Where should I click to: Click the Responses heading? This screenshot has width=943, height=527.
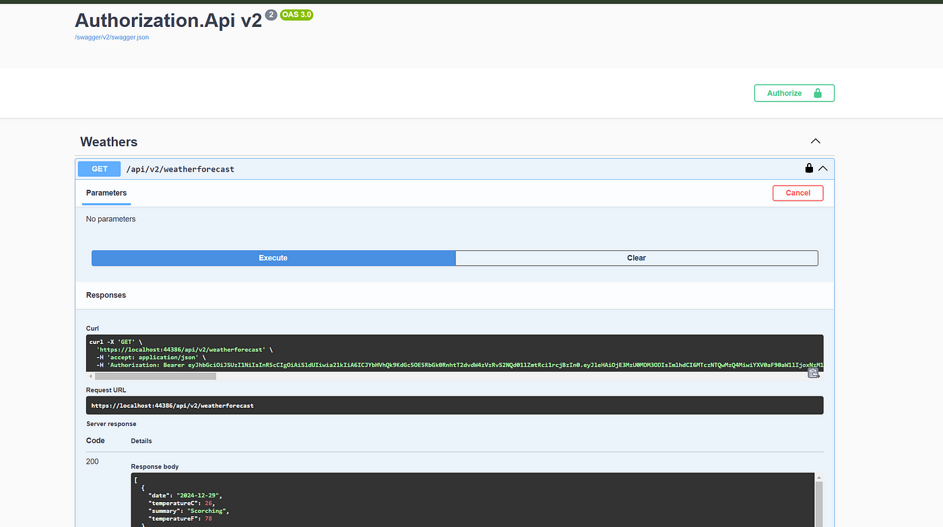106,295
